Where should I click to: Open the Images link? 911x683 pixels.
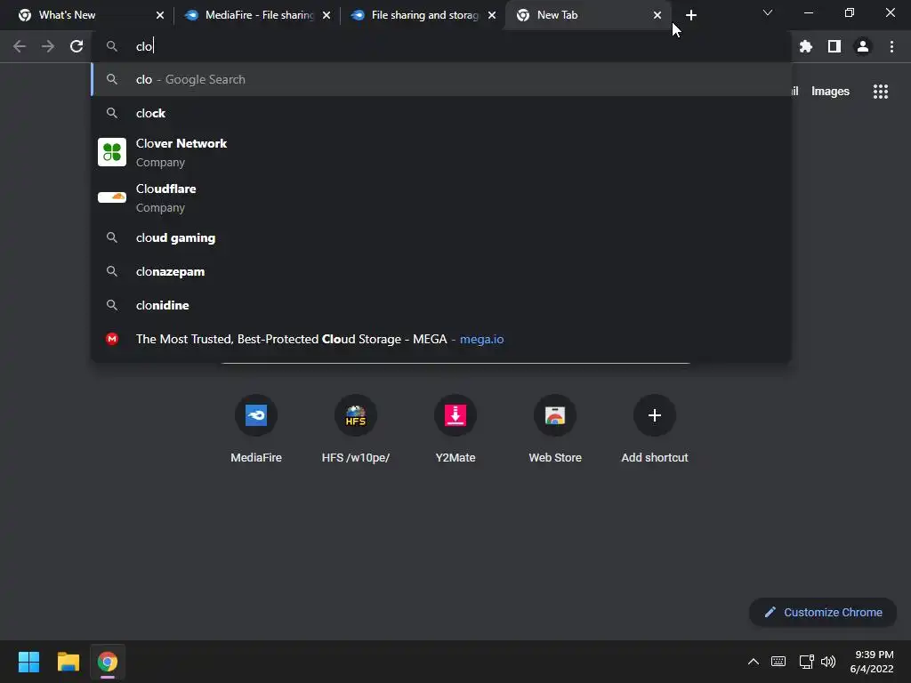point(830,92)
